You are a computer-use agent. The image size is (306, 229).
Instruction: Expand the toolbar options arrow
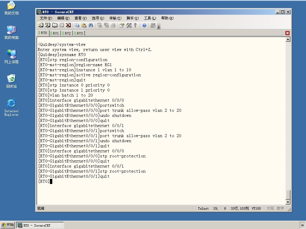pos(159,27)
